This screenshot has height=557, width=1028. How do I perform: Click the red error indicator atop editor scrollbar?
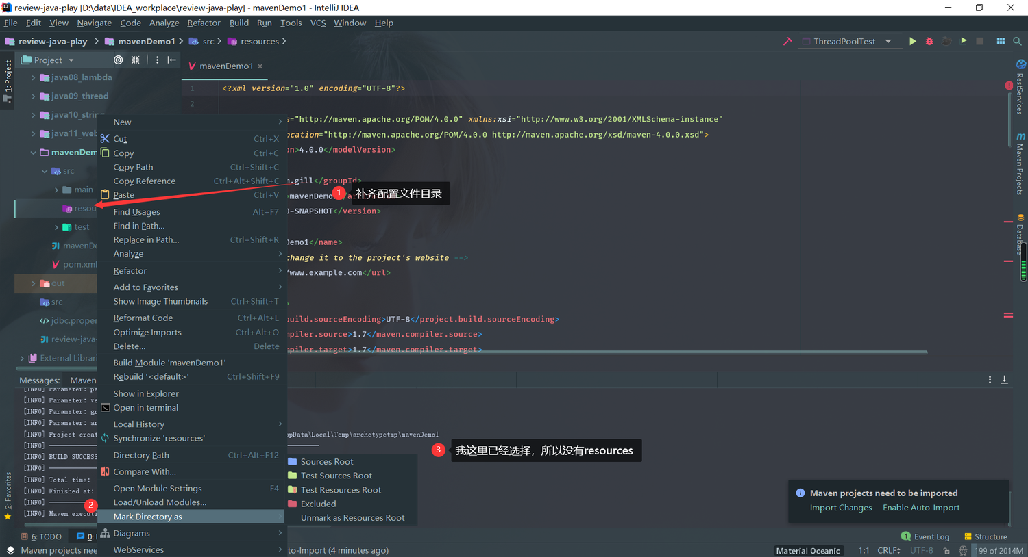coord(1009,86)
